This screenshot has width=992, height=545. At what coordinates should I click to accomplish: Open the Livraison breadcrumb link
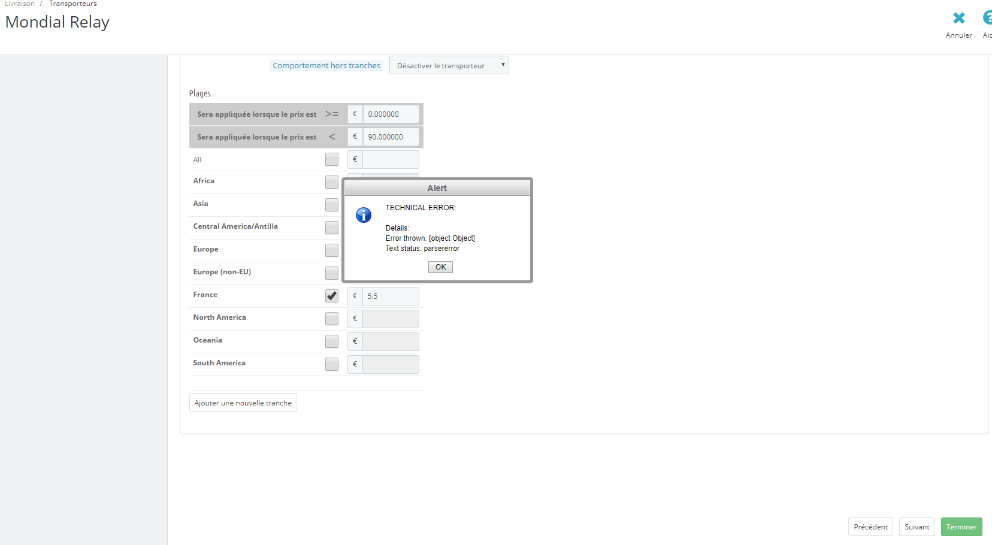(20, 4)
